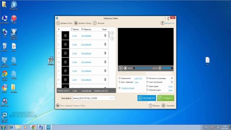Open help for Разрешение setting
The image size is (231, 130).
point(119,78)
